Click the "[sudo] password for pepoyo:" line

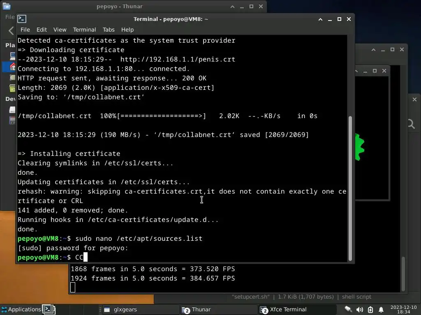pos(73,248)
